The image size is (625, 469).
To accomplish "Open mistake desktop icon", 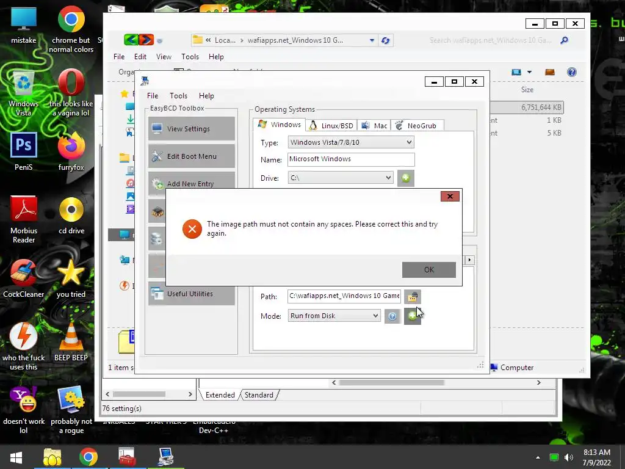I will (x=24, y=26).
